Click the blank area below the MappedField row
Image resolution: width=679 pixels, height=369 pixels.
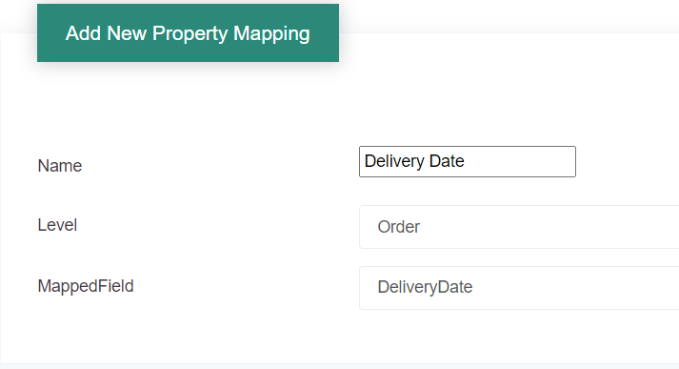click(x=339, y=337)
